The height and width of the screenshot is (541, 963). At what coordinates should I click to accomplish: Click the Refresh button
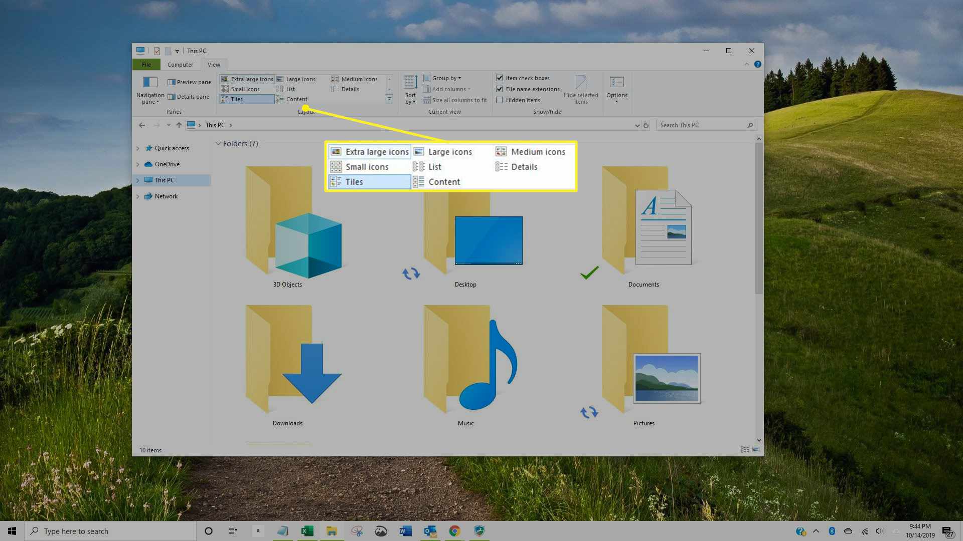(646, 125)
